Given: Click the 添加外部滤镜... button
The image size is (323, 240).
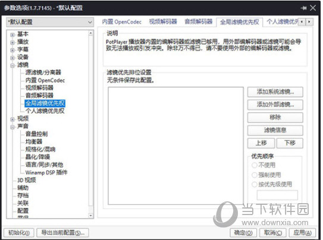Looking at the screenshot, I should tap(275, 105).
